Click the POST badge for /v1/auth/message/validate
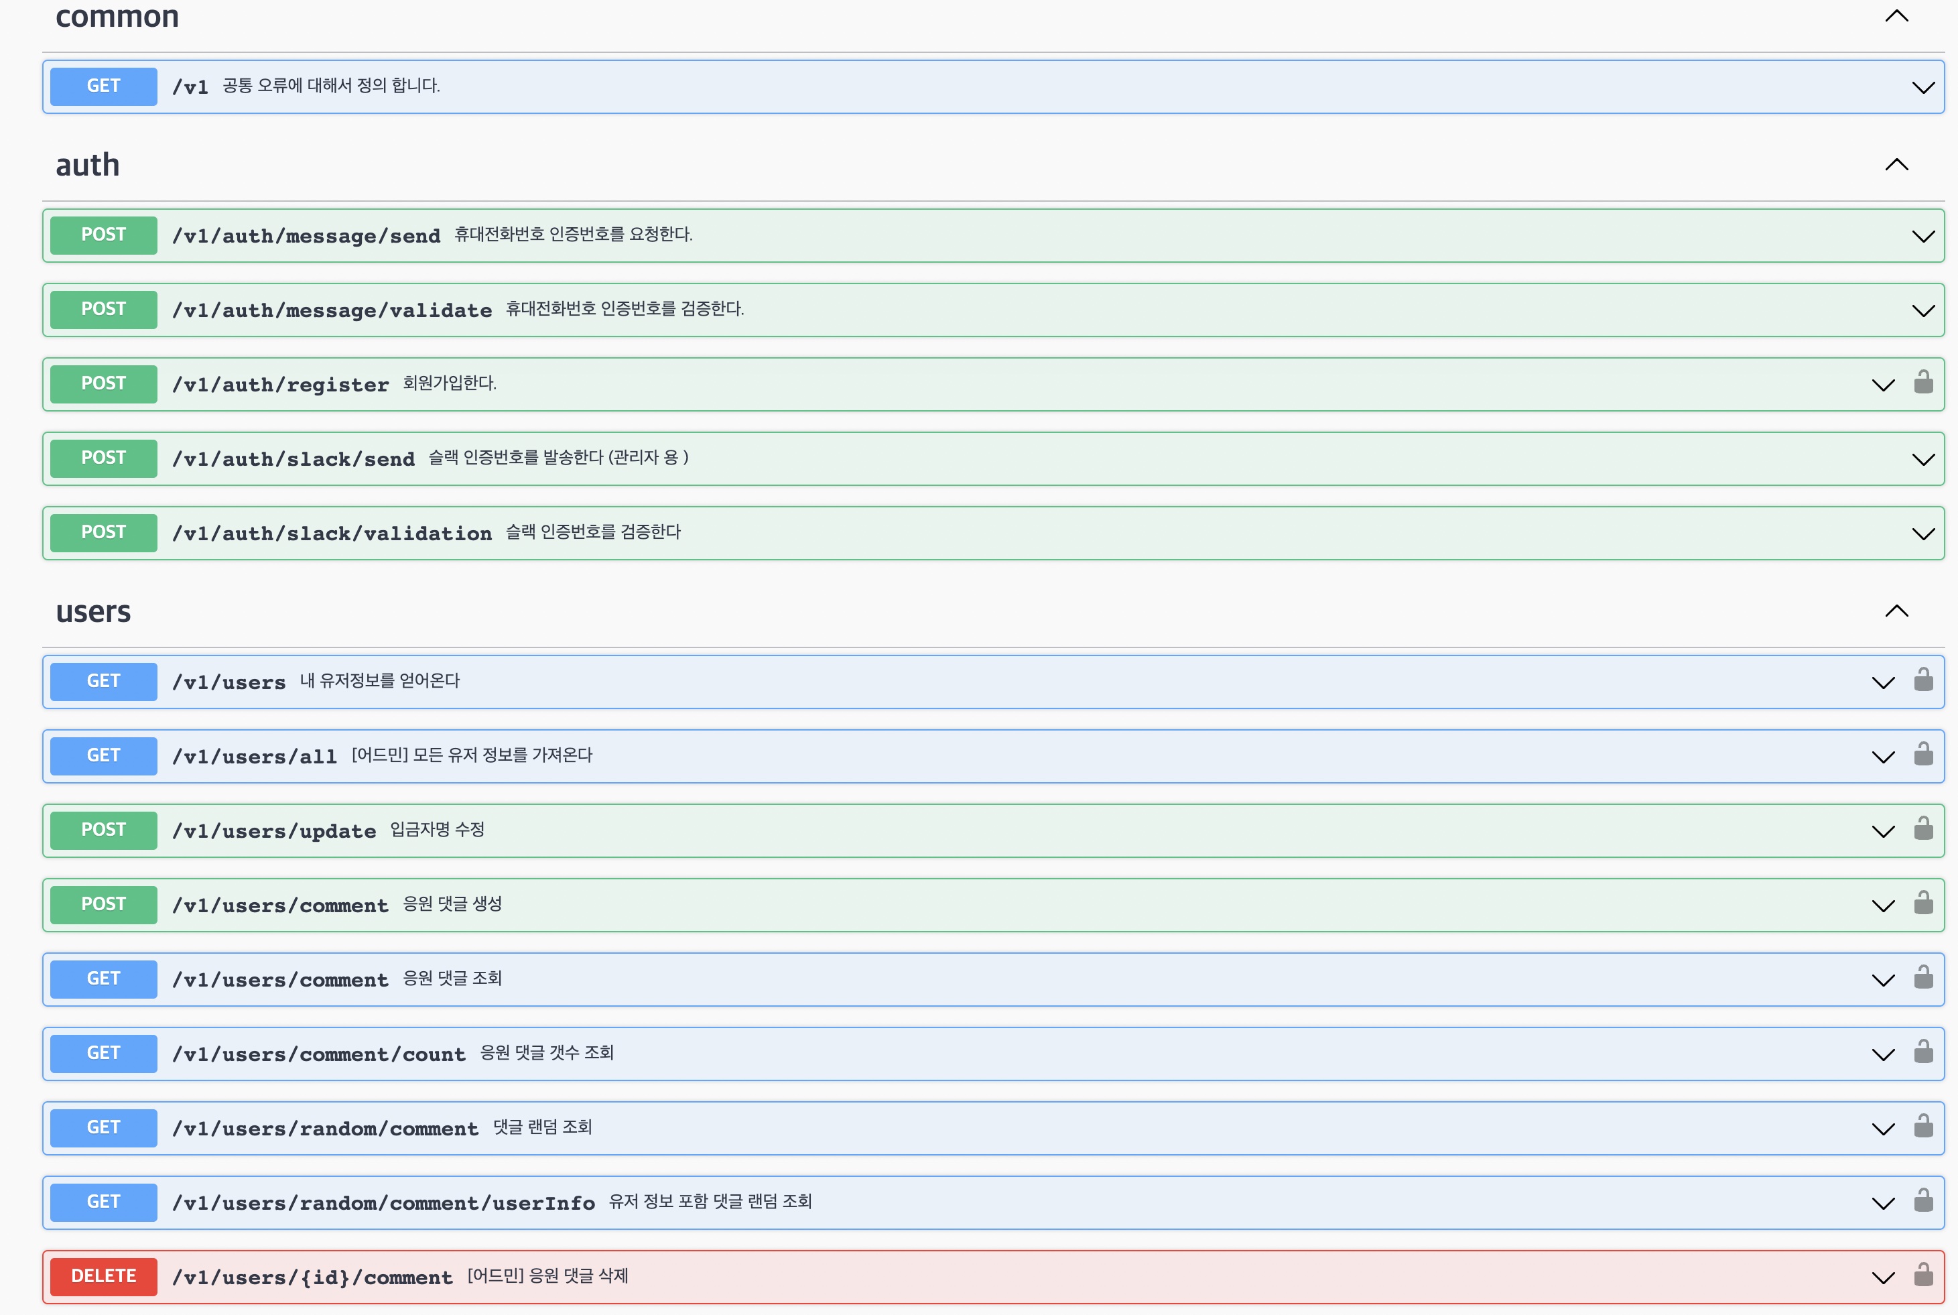The image size is (1958, 1315). click(103, 310)
